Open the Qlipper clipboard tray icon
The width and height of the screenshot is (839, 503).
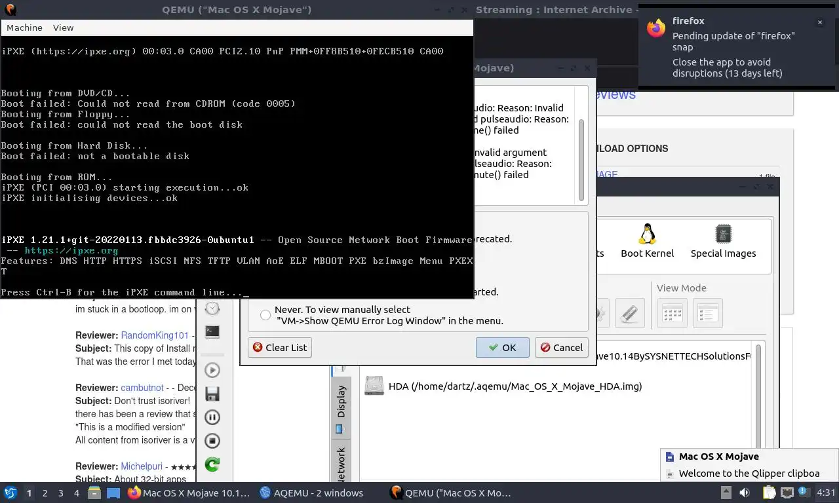[769, 493]
